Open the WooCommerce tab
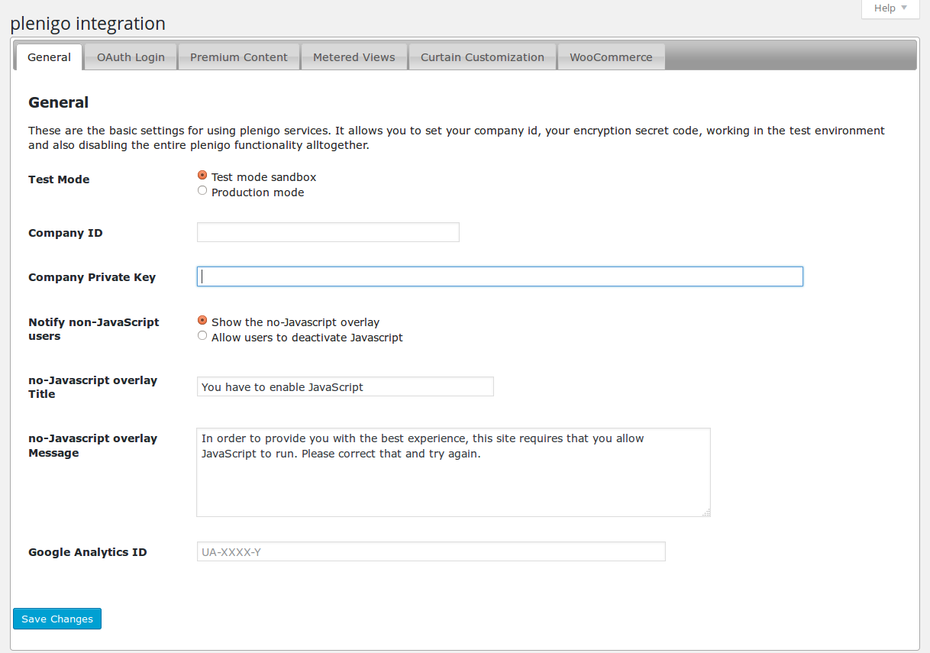930x653 pixels. pos(611,57)
